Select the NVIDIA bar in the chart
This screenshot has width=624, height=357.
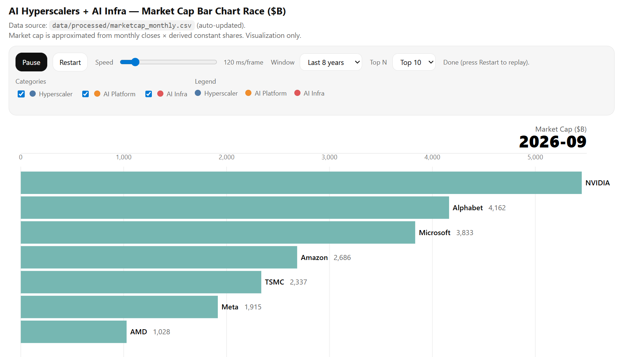301,183
